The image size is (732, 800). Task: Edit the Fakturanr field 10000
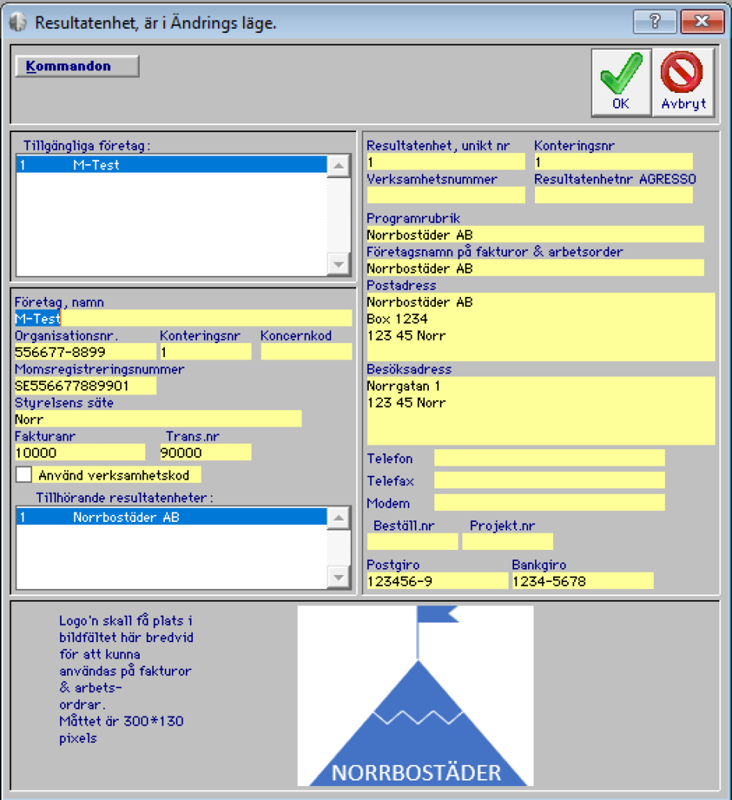point(80,452)
